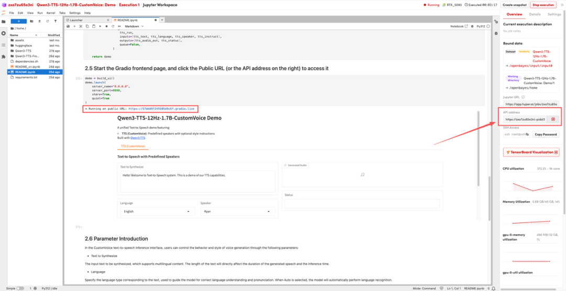Screen dimensions: 566x291
Task: Cut the selected cell using the scissors icon
Action: click(x=81, y=26)
